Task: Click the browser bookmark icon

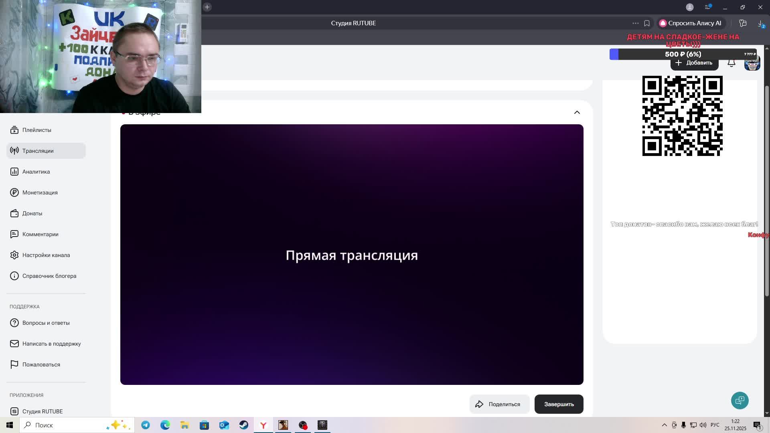Action: [647, 23]
